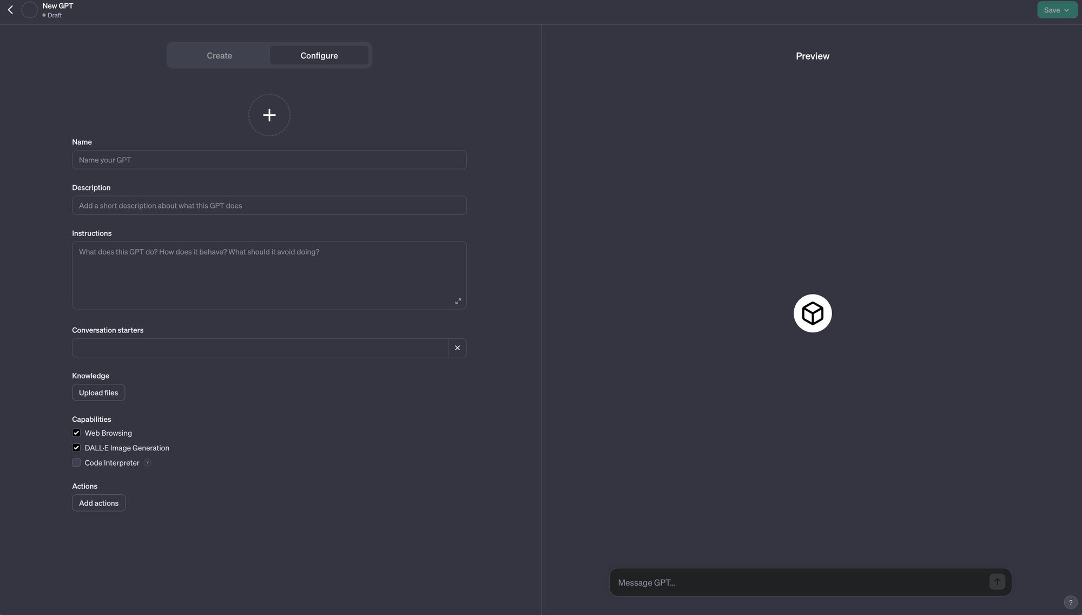
Task: Click the Upload files button
Action: [98, 392]
